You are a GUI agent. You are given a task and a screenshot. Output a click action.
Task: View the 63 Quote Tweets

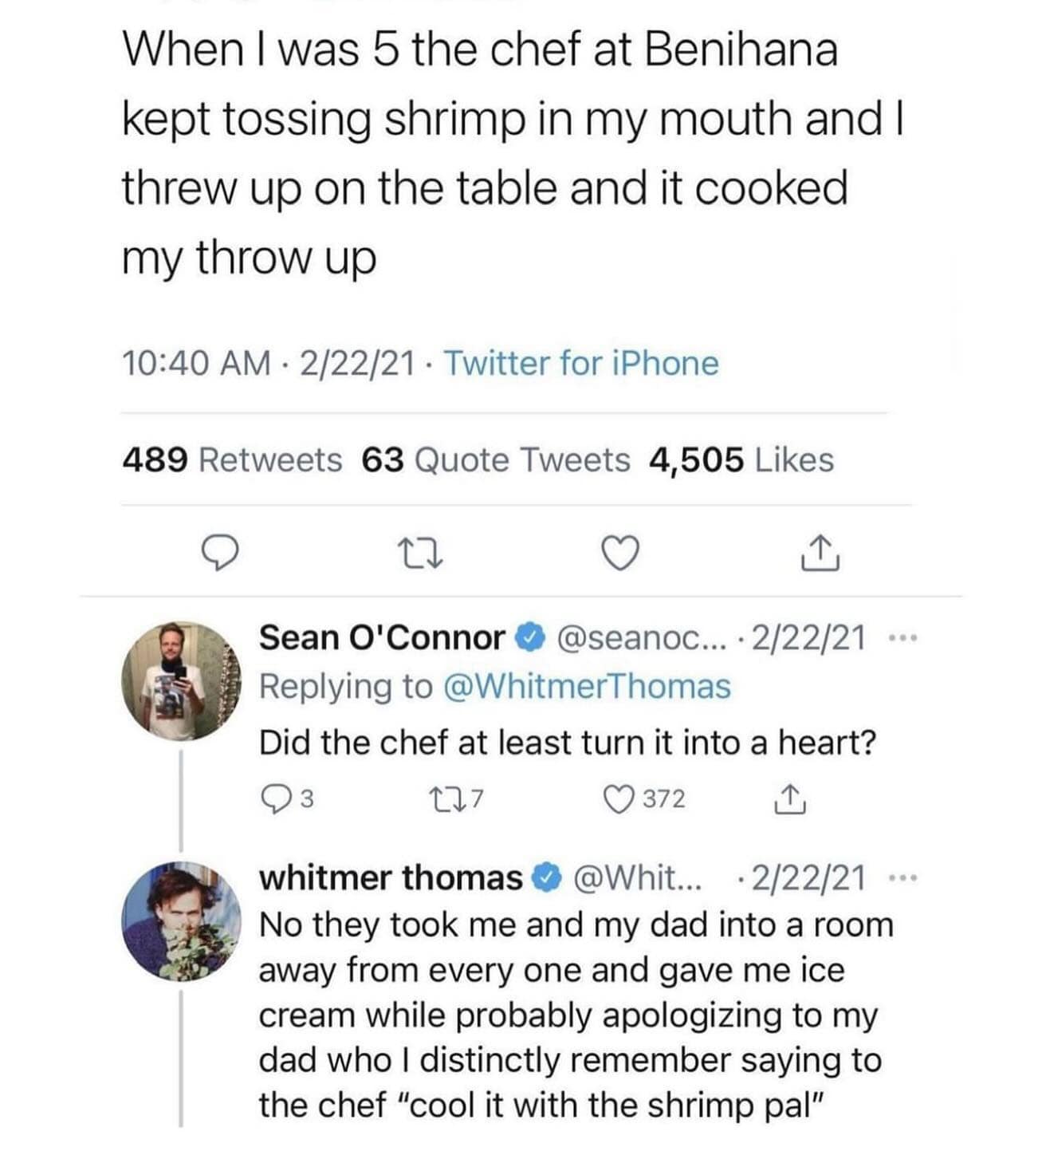tap(495, 460)
